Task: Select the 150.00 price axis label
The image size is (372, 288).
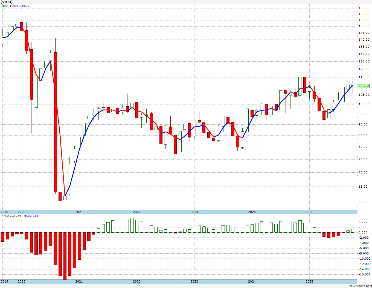Action: point(364,26)
